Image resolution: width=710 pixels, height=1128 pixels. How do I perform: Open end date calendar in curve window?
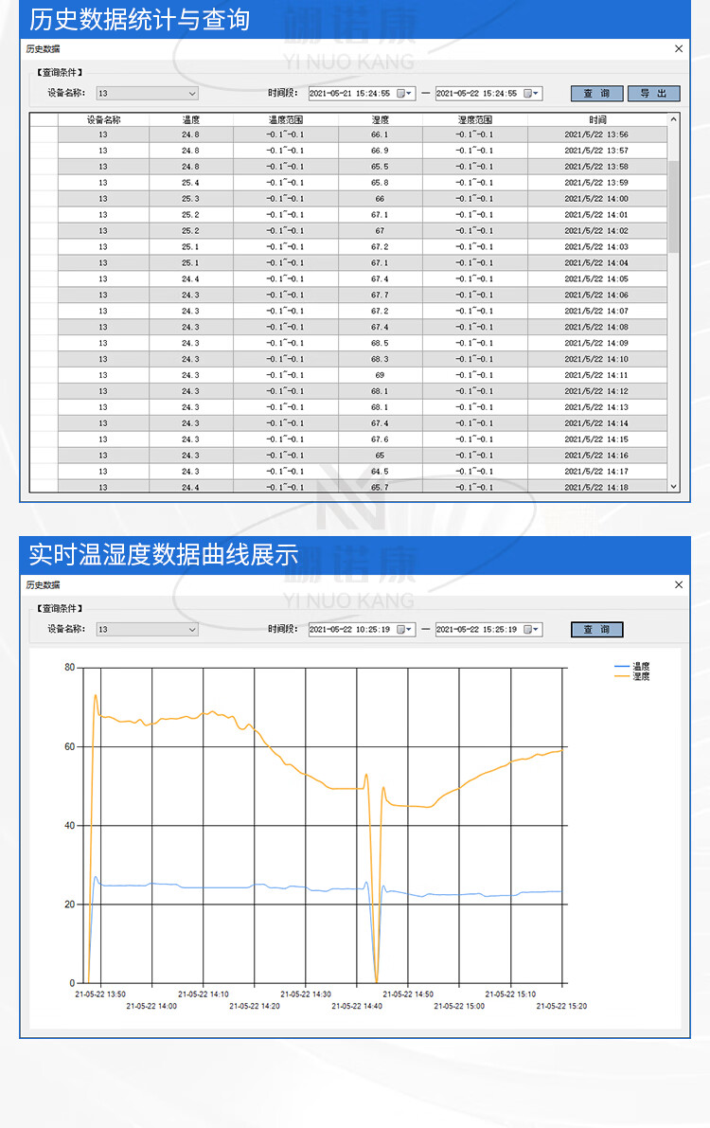(x=532, y=630)
